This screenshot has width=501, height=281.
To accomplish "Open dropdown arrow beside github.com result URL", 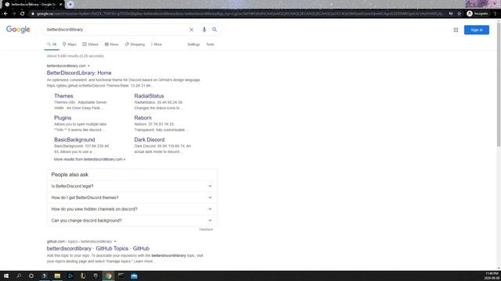I will click(115, 241).
